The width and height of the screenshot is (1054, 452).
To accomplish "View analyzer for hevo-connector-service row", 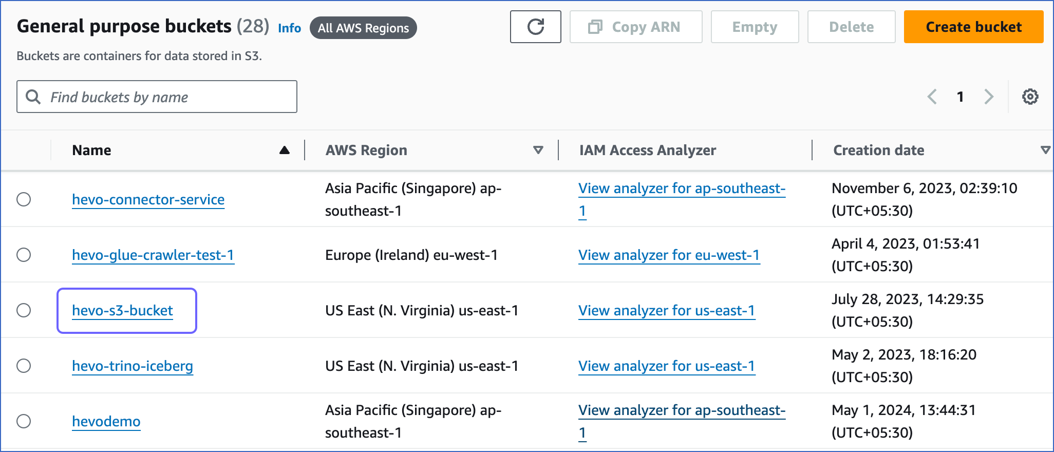I will 682,199.
